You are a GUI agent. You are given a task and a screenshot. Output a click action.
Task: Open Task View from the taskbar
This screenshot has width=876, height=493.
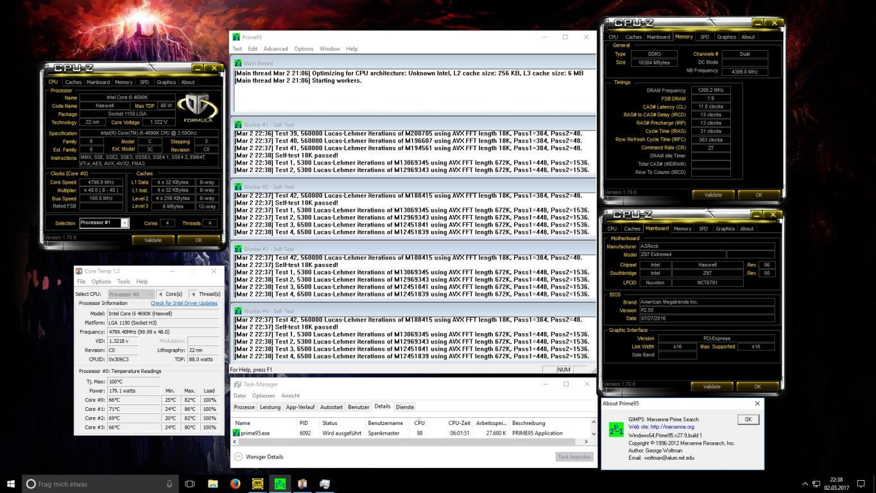[x=189, y=484]
